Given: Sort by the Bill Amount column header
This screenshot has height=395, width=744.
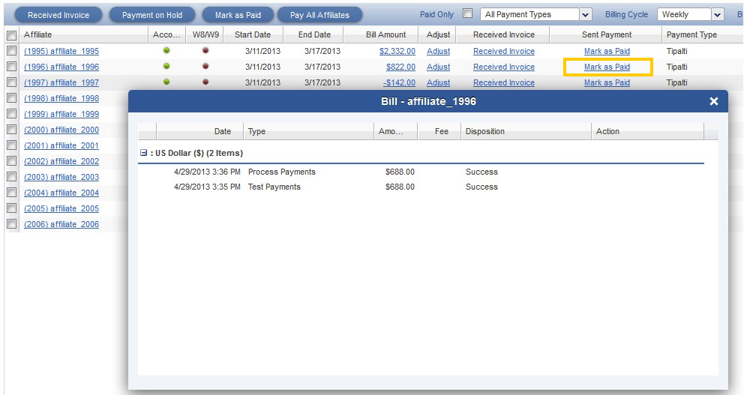Looking at the screenshot, I should click(386, 34).
